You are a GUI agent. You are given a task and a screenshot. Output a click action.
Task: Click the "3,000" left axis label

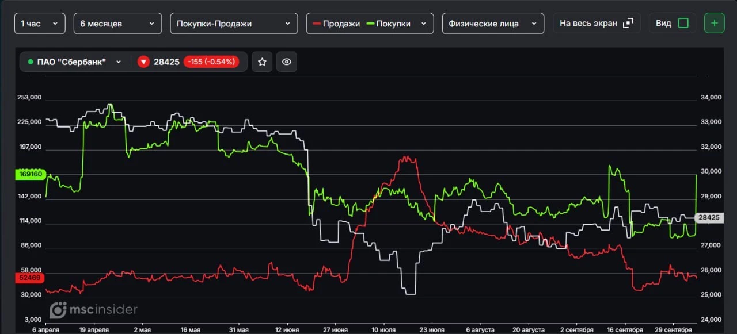[x=33, y=320]
